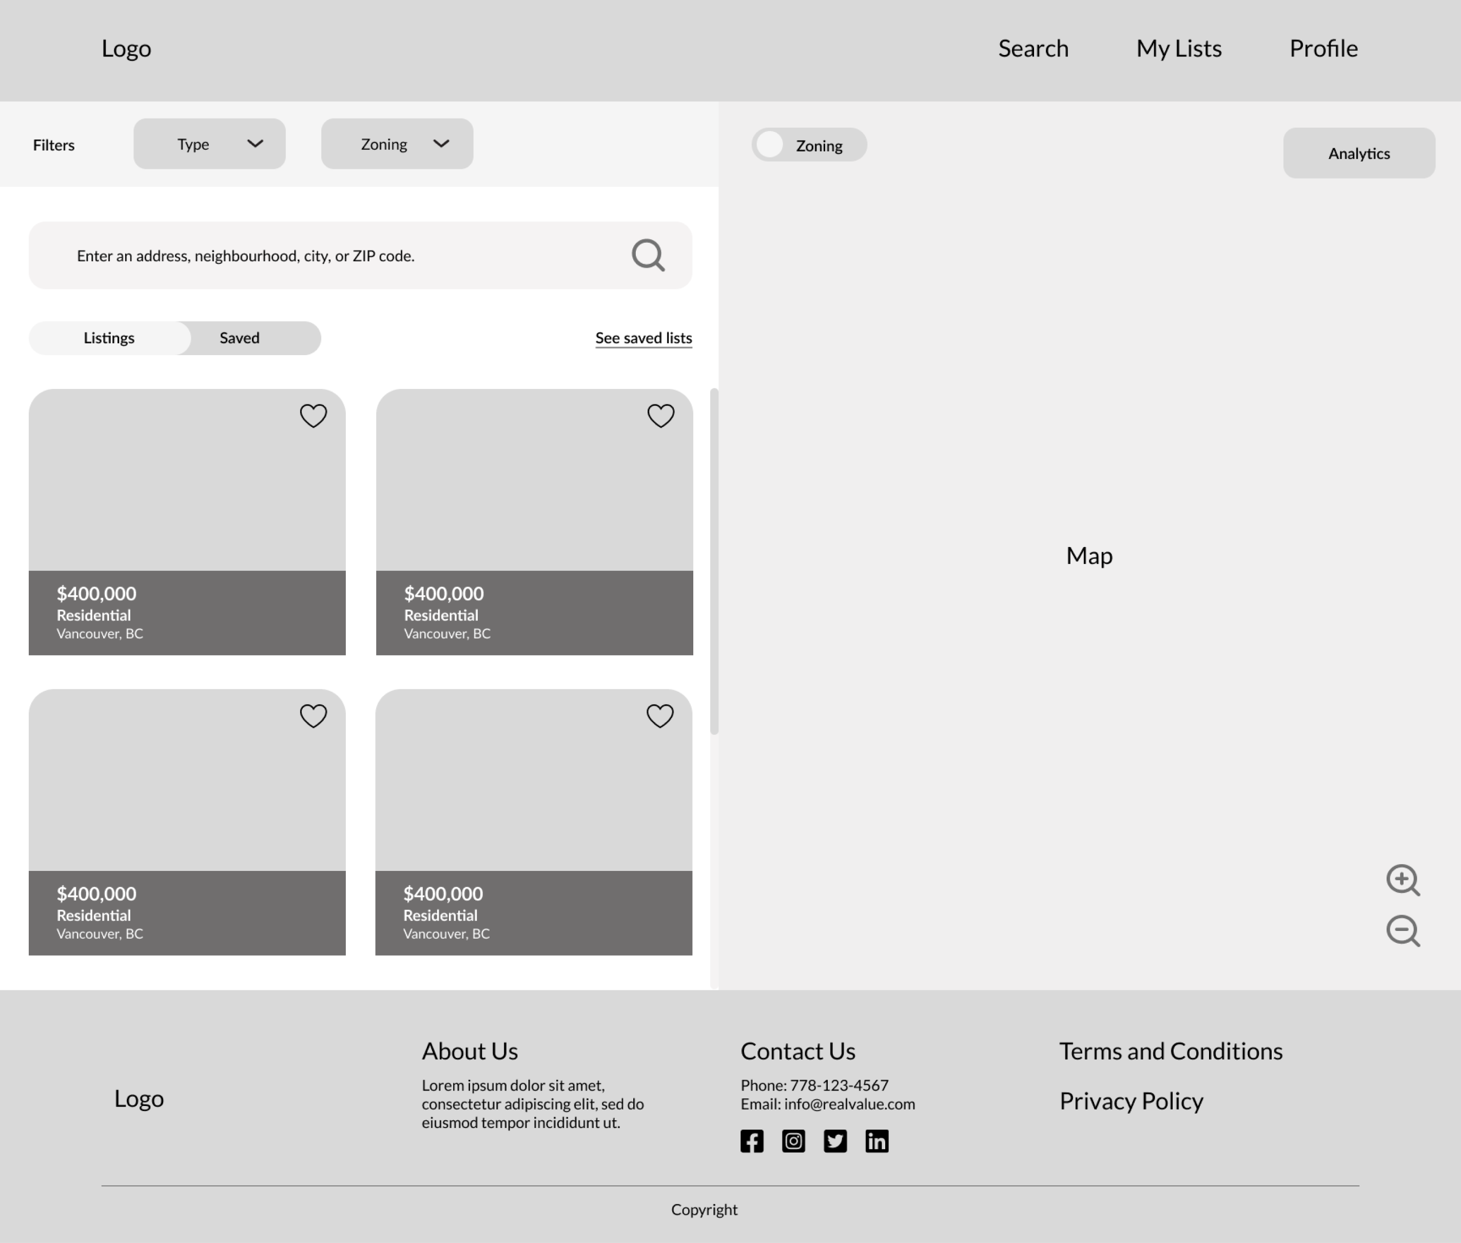Open My Lists in top navigation
Image resolution: width=1461 pixels, height=1243 pixels.
click(1179, 49)
